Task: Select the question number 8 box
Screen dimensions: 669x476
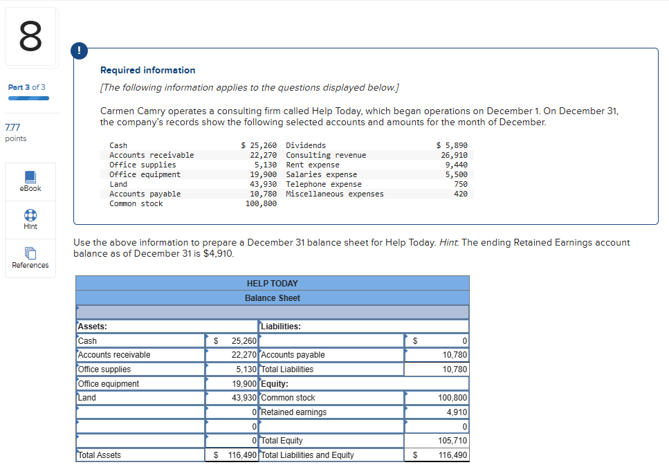Action: click(x=30, y=37)
